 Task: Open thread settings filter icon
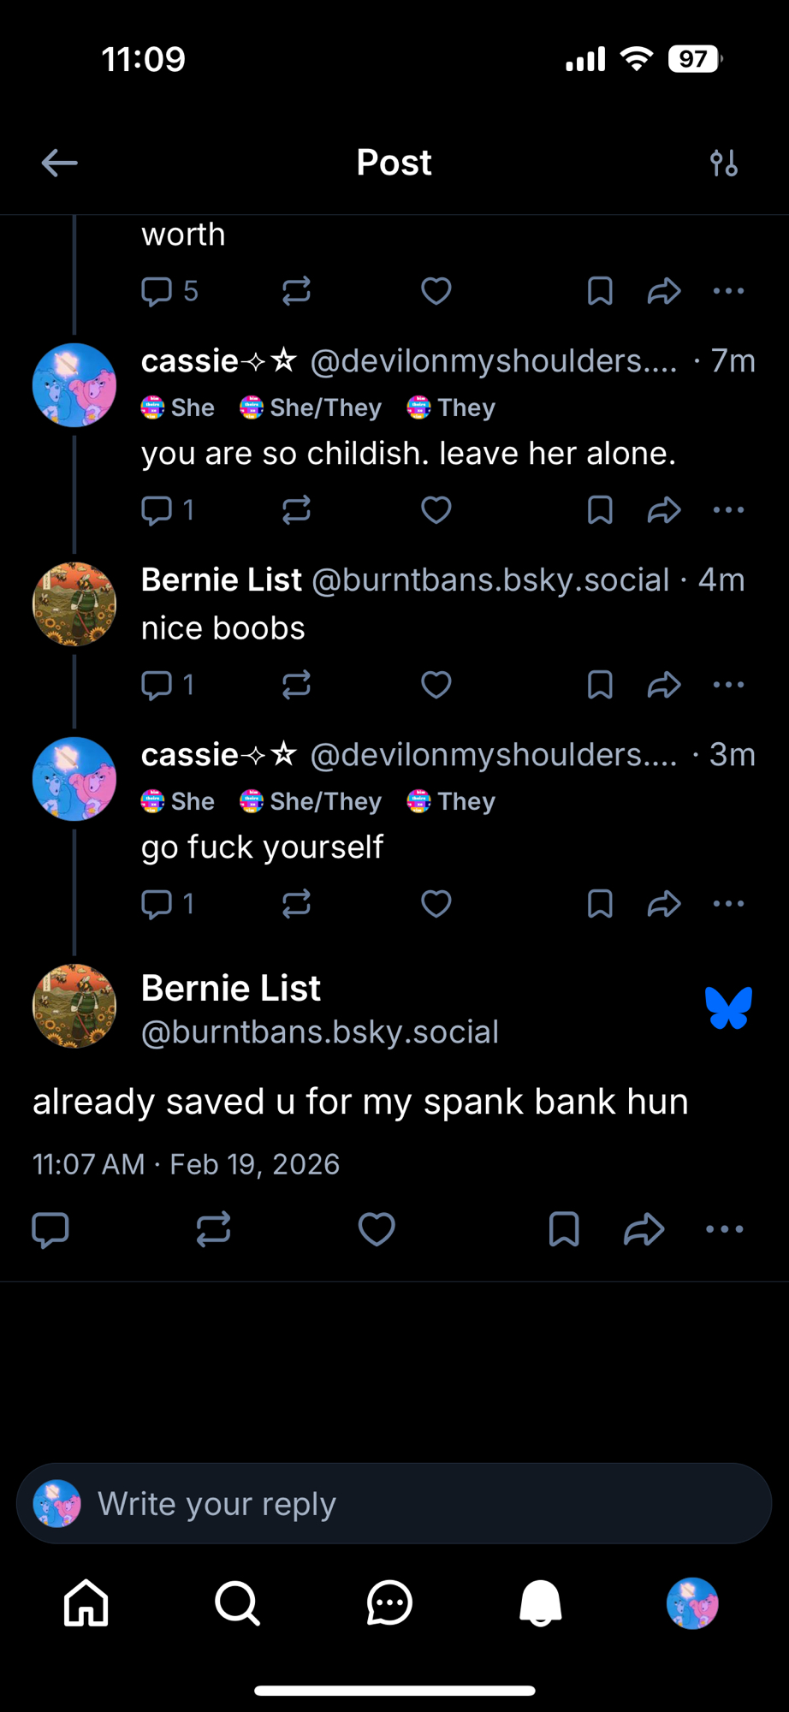[x=724, y=163]
